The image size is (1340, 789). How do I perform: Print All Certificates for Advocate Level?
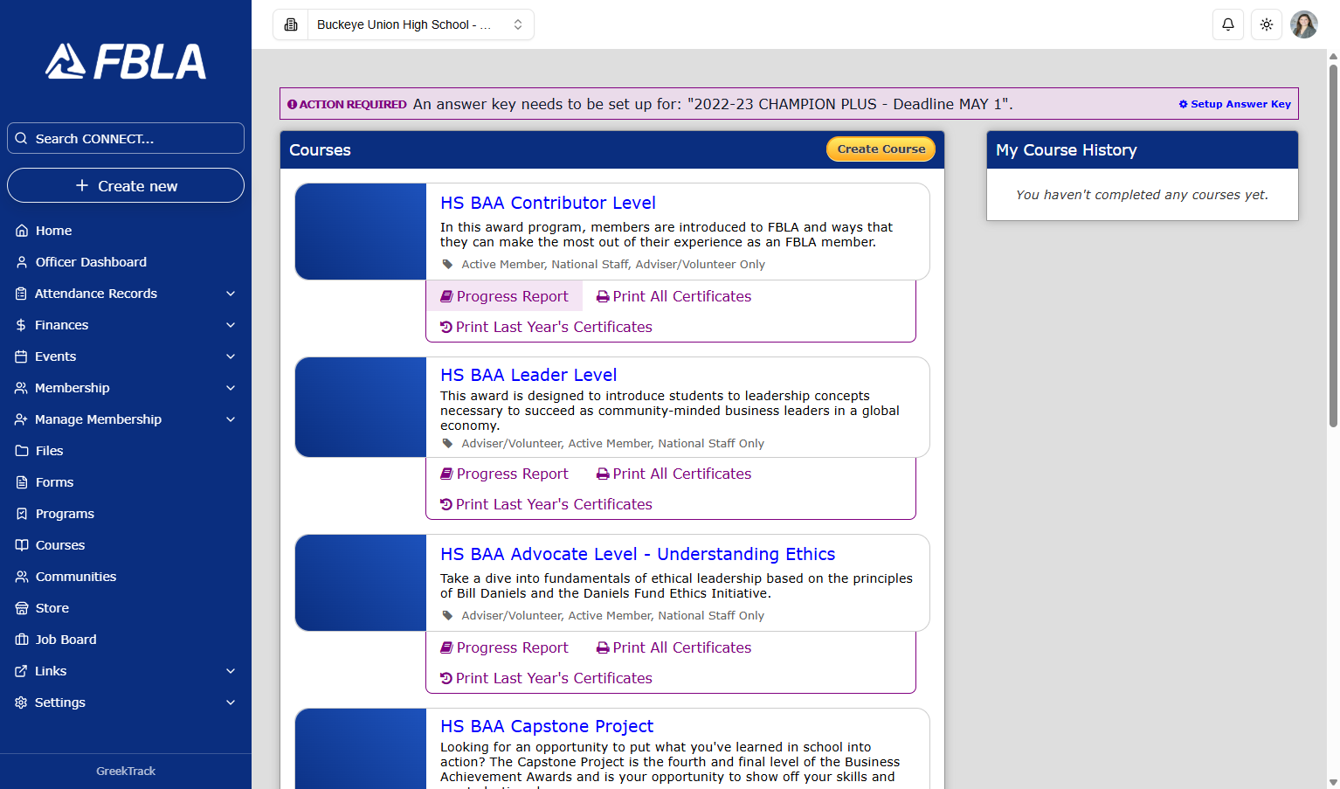pyautogui.click(x=673, y=647)
